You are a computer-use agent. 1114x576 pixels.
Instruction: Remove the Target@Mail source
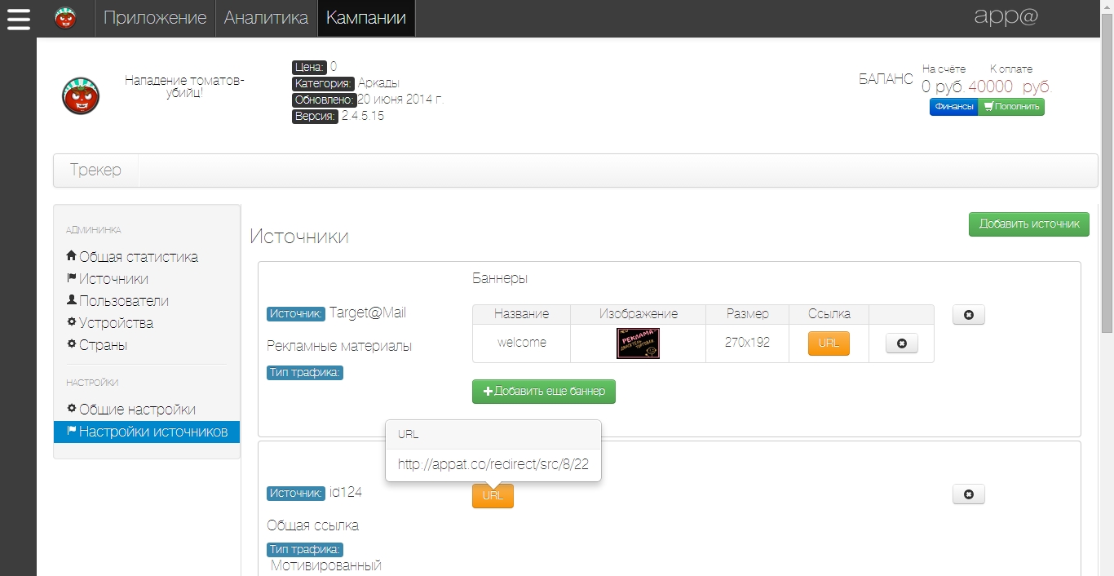click(968, 315)
